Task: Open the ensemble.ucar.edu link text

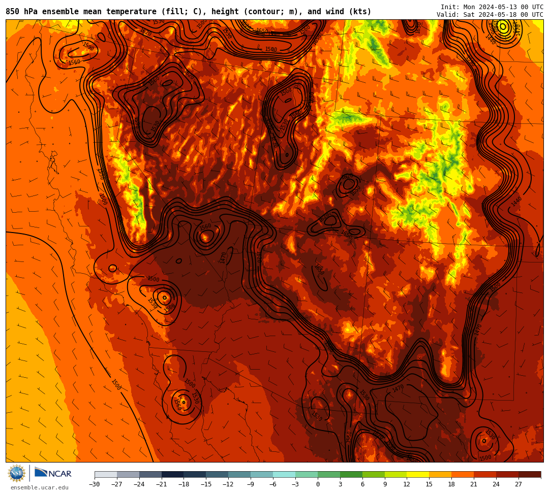Action: [x=40, y=487]
